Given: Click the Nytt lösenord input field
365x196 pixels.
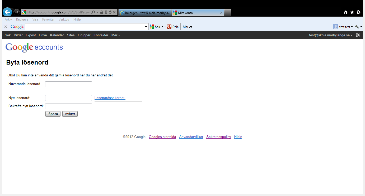Looking at the screenshot, I should (69, 98).
